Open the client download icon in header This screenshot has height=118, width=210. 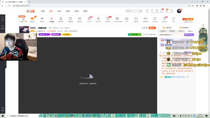pyautogui.click(x=162, y=11)
